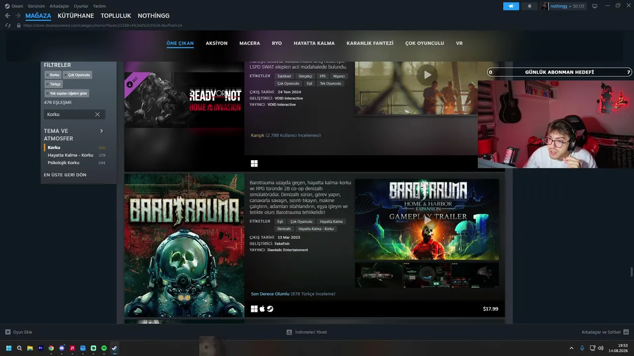Play the Ready or Not trailer video
Viewport: 634px width, 356px height.
(x=427, y=75)
